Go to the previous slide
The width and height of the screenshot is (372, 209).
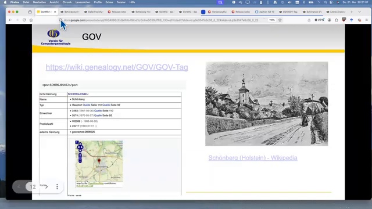tap(19, 187)
